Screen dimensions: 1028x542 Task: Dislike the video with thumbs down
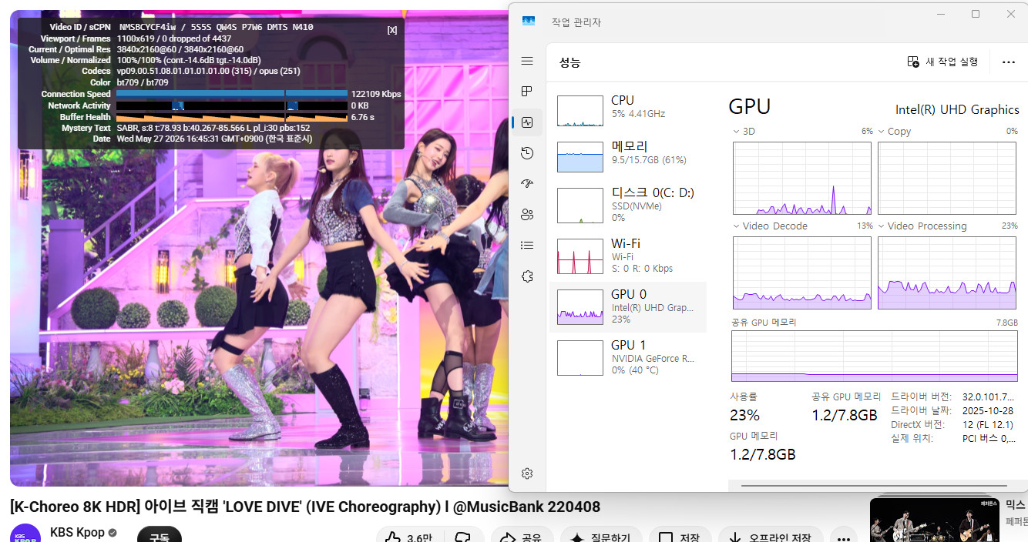pos(463,536)
